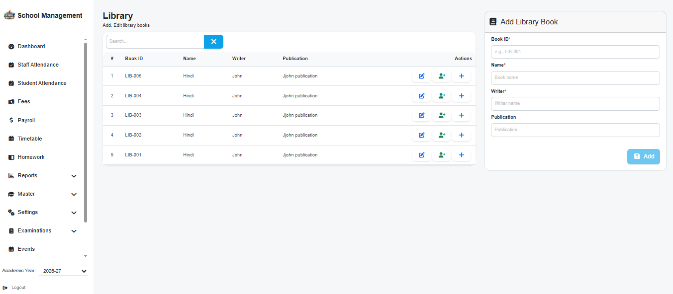The height and width of the screenshot is (294, 673).
Task: Click the Writer column header
Action: coord(239,59)
